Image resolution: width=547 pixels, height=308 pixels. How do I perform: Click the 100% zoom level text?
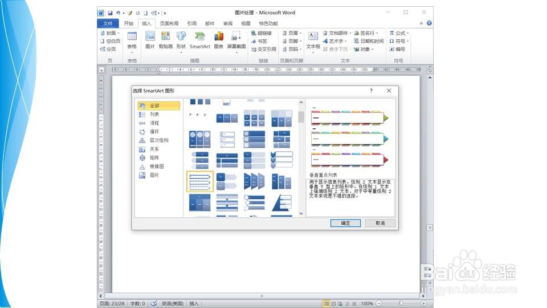366,303
